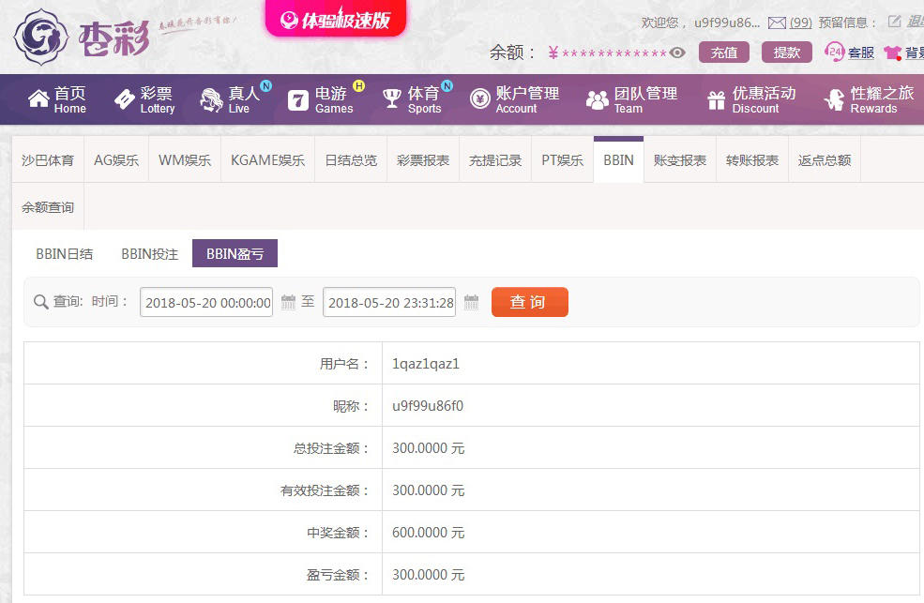Open 电游 Games slot icon
Viewport: 924px width, 603px height.
pyautogui.click(x=297, y=100)
